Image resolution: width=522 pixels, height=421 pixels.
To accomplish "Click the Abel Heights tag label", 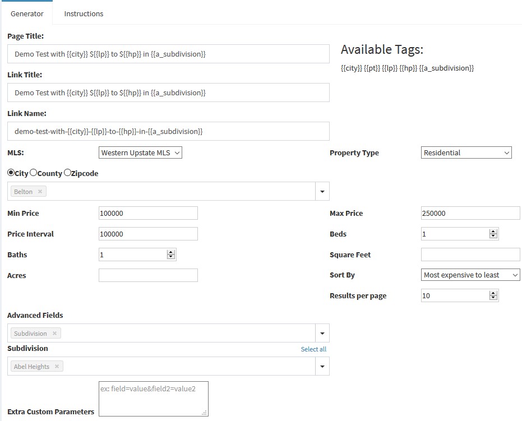I will (x=31, y=367).
